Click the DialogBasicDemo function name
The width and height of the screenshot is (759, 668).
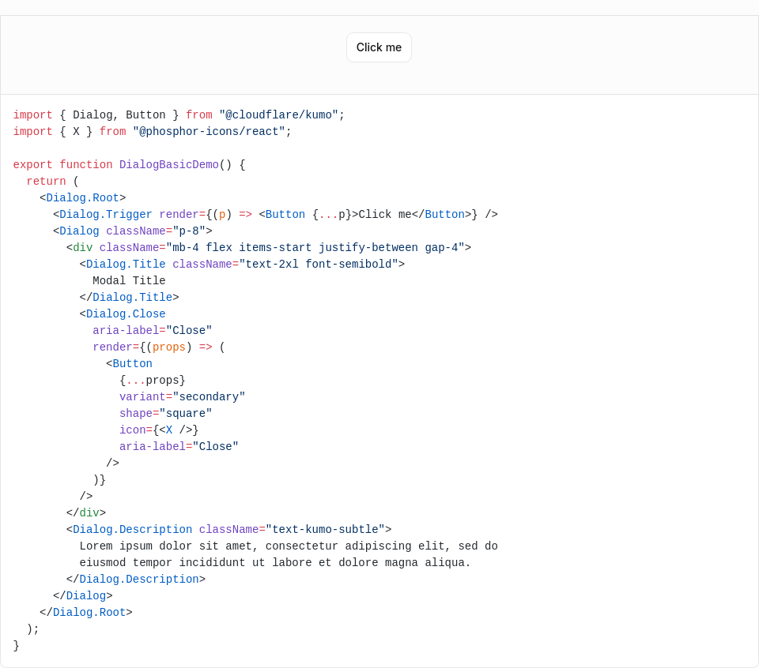click(169, 165)
